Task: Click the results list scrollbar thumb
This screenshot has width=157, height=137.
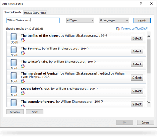Action: (x=149, y=56)
